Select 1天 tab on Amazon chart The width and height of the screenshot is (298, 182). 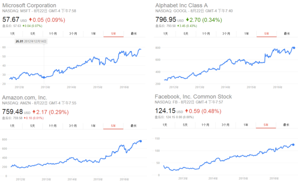pos(12,126)
